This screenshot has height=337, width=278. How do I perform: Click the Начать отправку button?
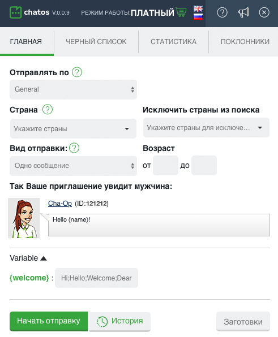pyautogui.click(x=49, y=321)
